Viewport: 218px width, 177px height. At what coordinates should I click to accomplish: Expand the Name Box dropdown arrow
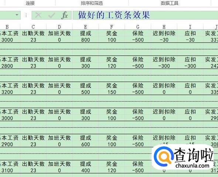17,15
